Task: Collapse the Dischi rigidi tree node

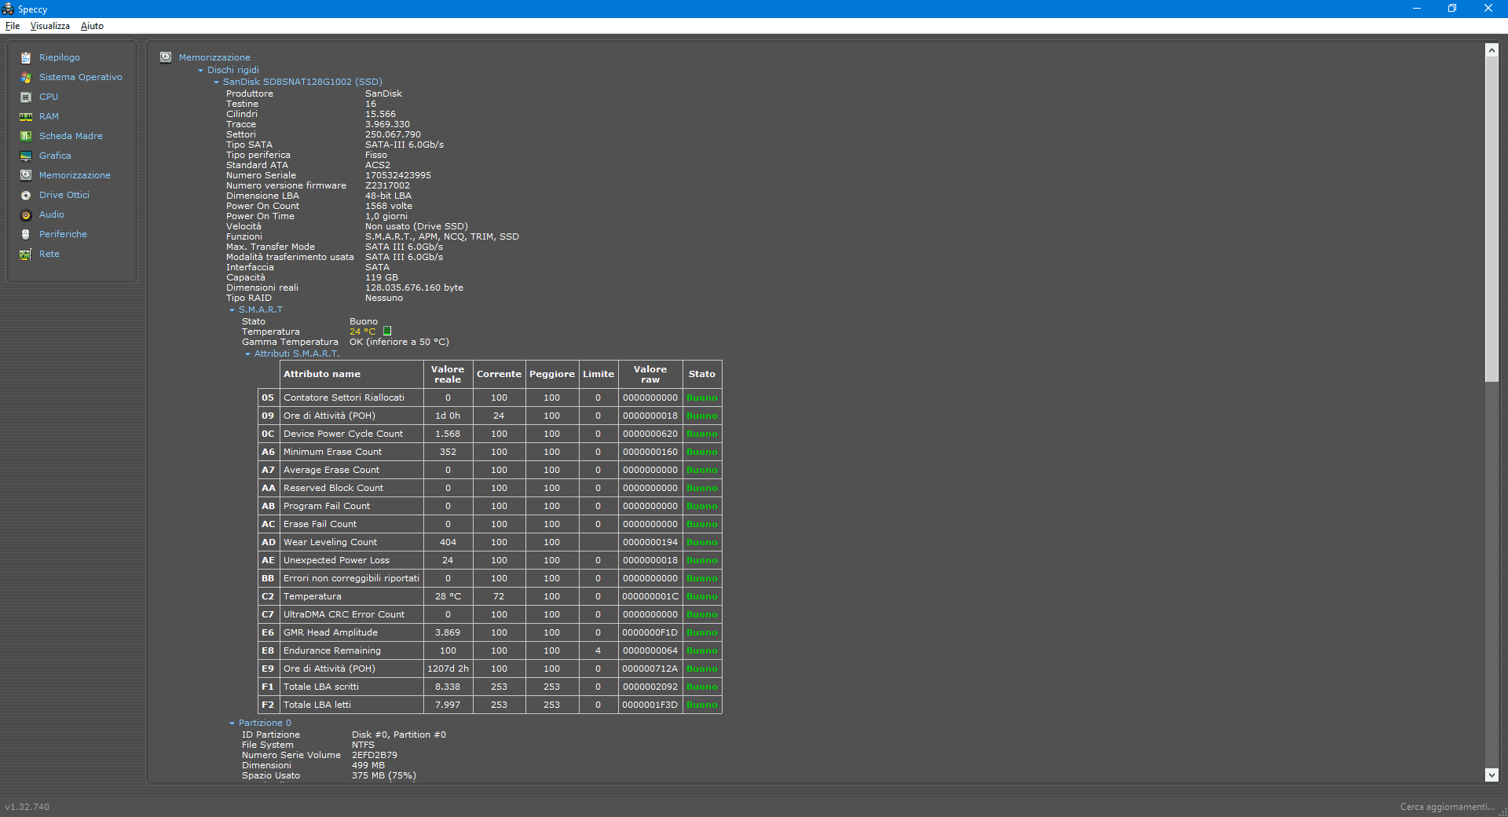Action: (201, 71)
